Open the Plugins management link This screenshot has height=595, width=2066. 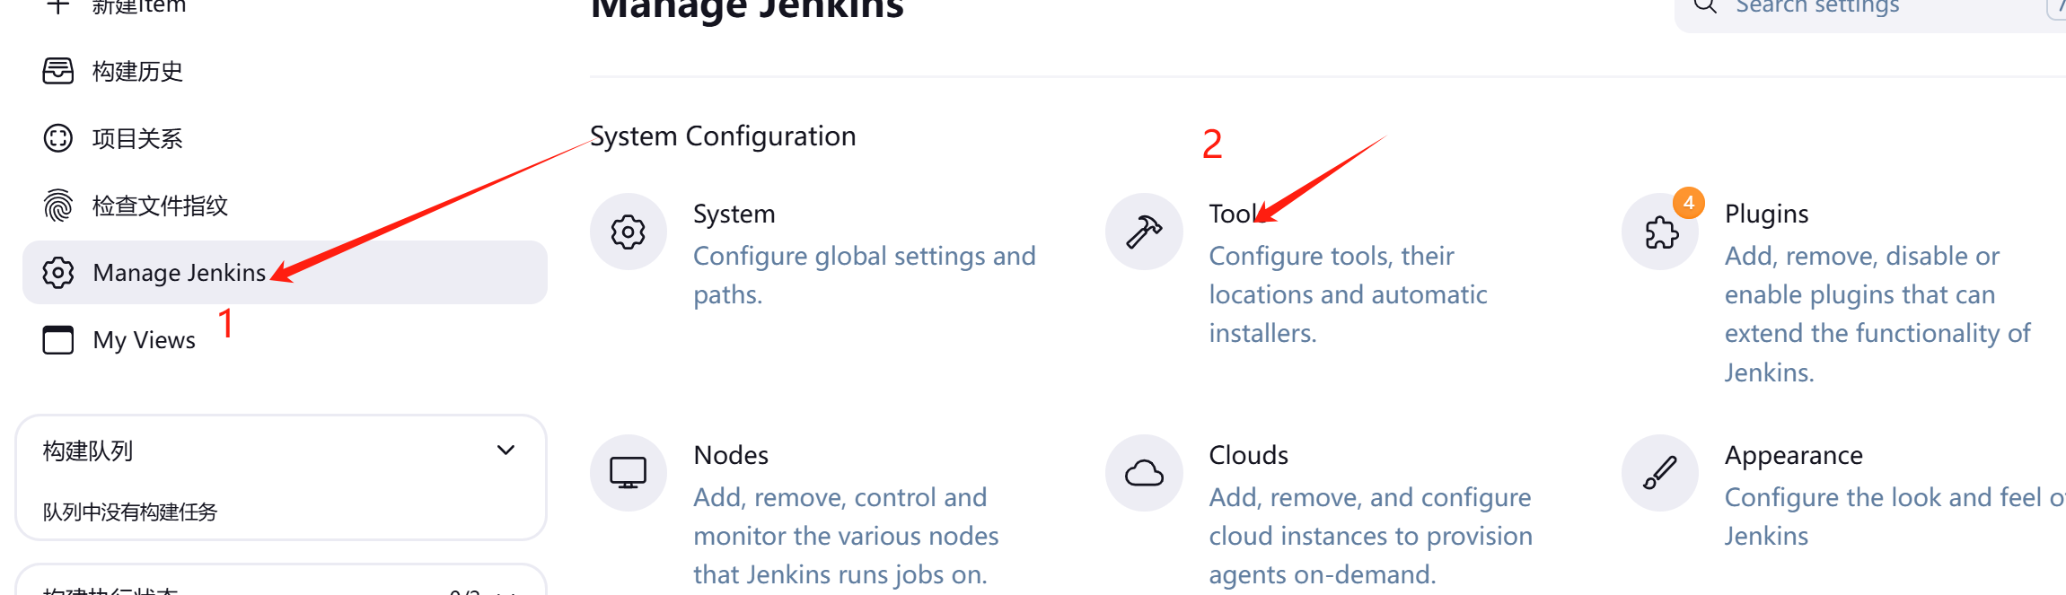1766,214
